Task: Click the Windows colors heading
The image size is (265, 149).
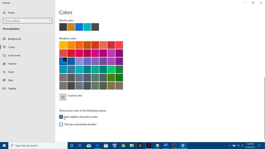Action: [x=68, y=38]
